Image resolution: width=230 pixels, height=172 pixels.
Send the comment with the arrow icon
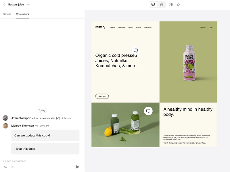click(x=77, y=167)
